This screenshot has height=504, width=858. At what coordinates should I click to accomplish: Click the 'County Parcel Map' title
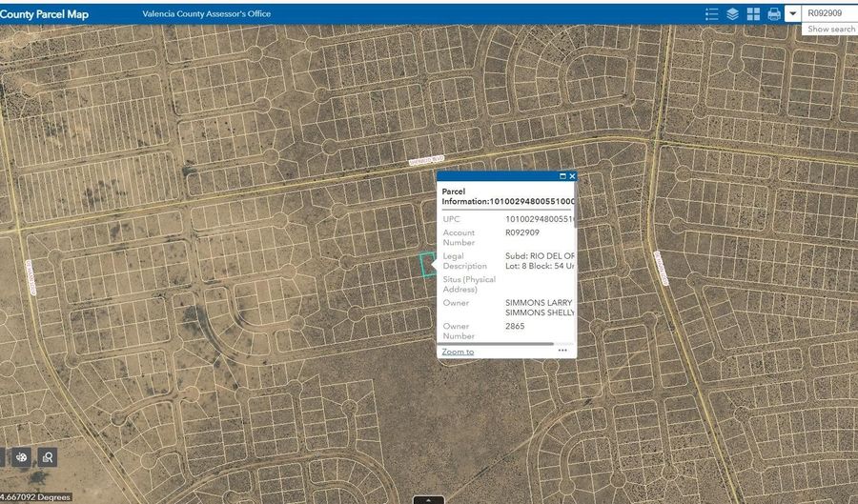tap(44, 14)
